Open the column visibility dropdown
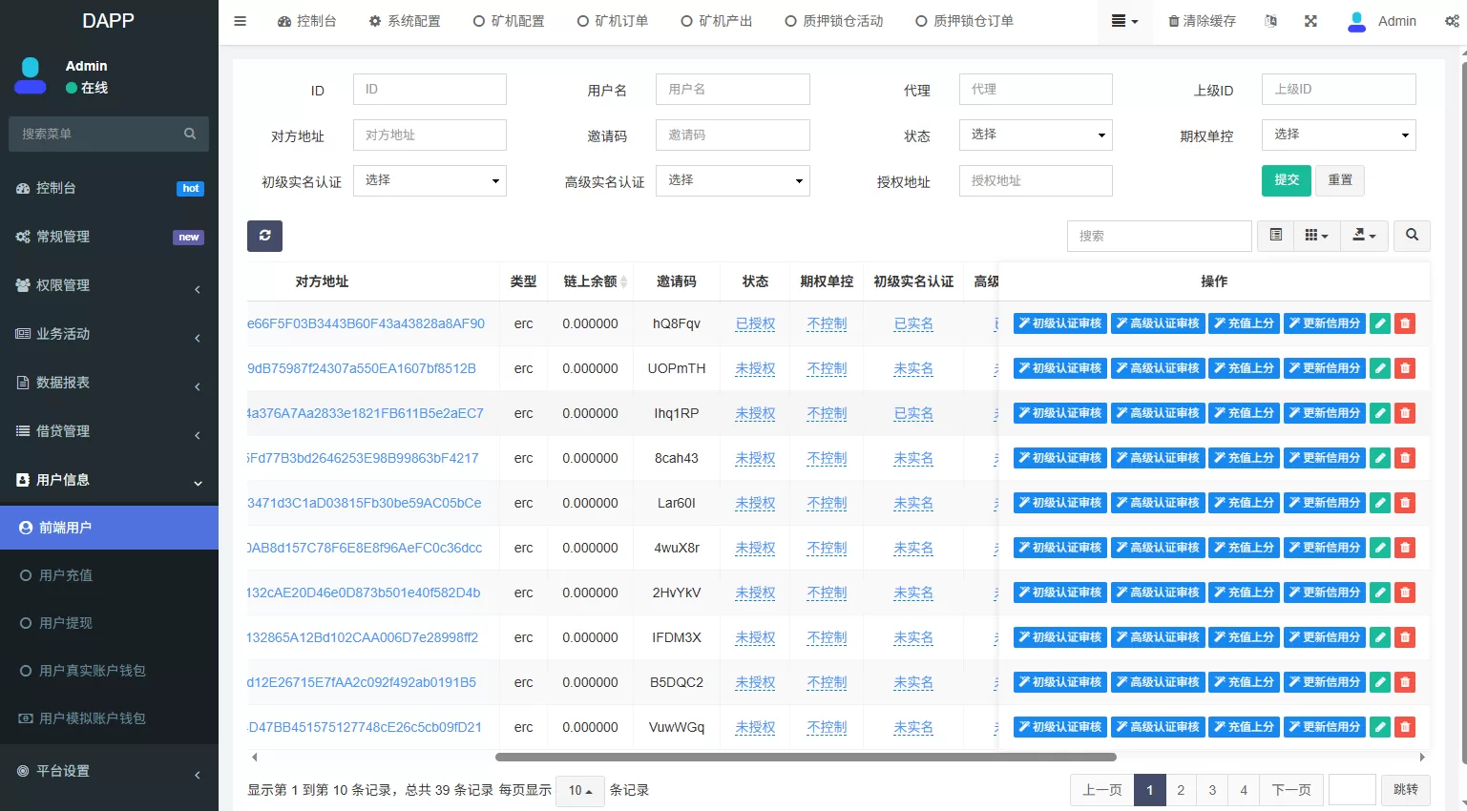This screenshot has width=1467, height=811. tap(1317, 236)
